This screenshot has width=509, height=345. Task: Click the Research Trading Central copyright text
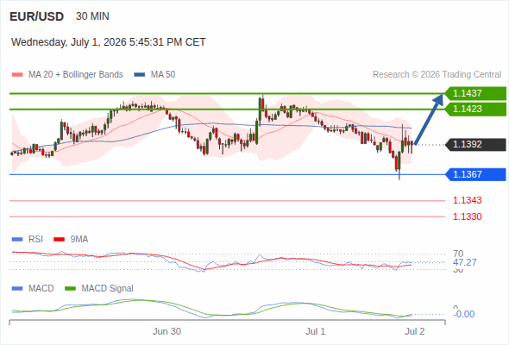(437, 75)
